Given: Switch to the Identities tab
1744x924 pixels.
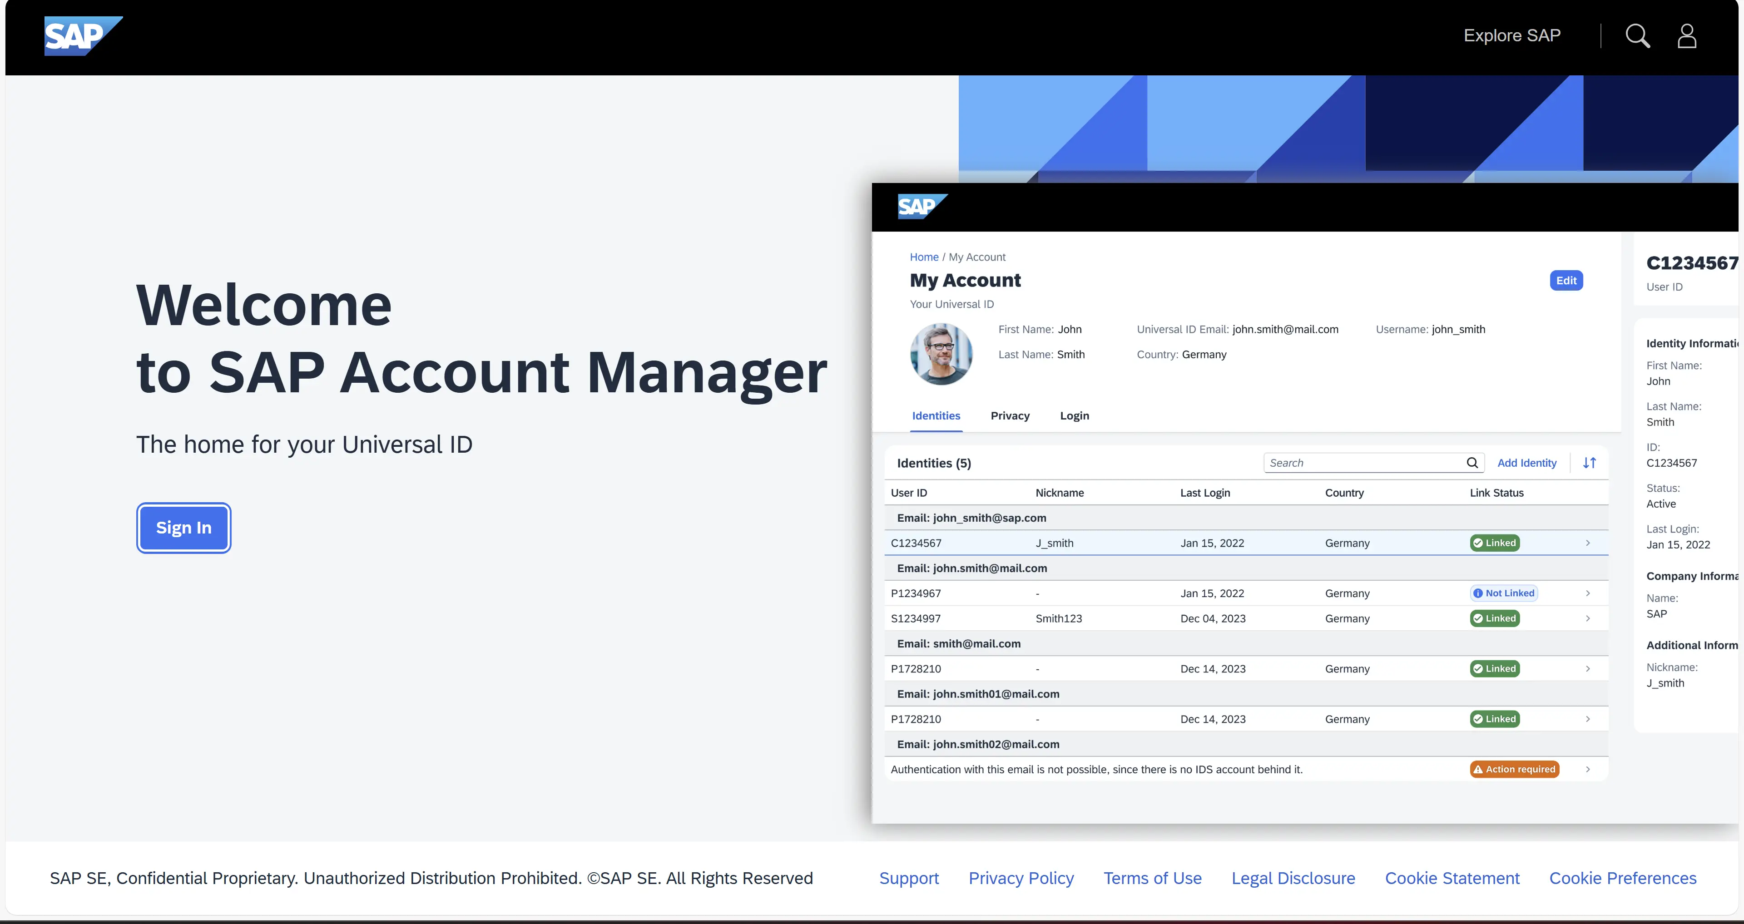Looking at the screenshot, I should [936, 415].
